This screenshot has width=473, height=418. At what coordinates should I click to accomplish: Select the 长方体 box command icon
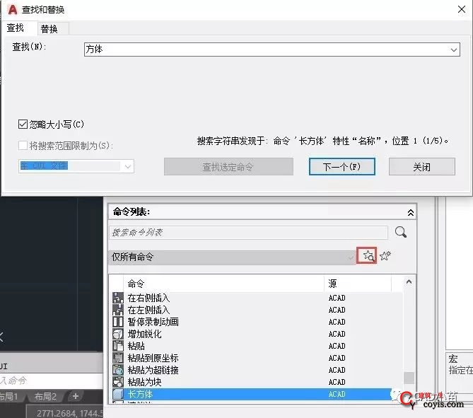[x=118, y=394]
